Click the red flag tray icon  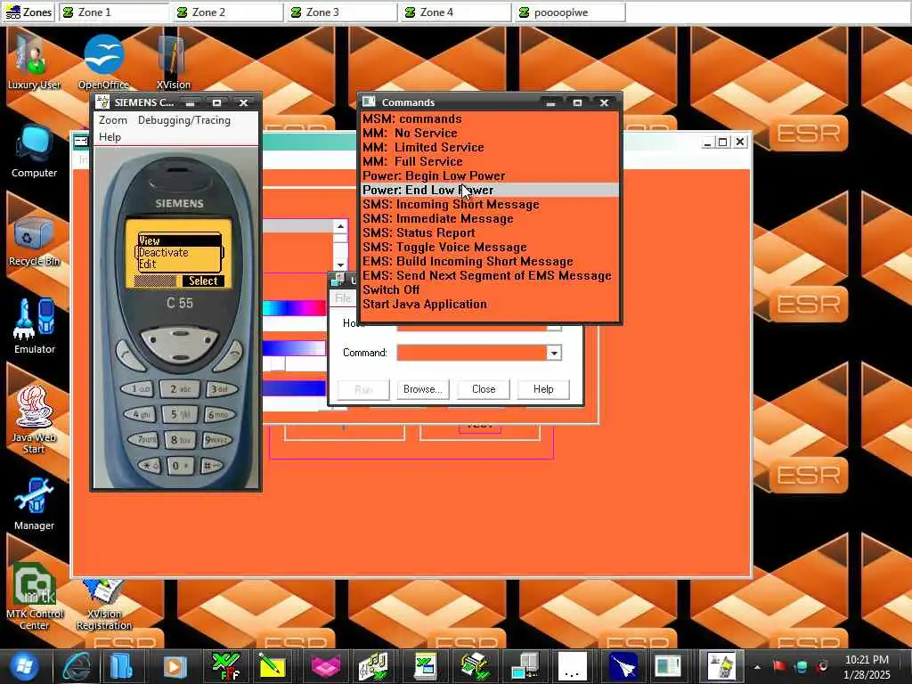779,666
